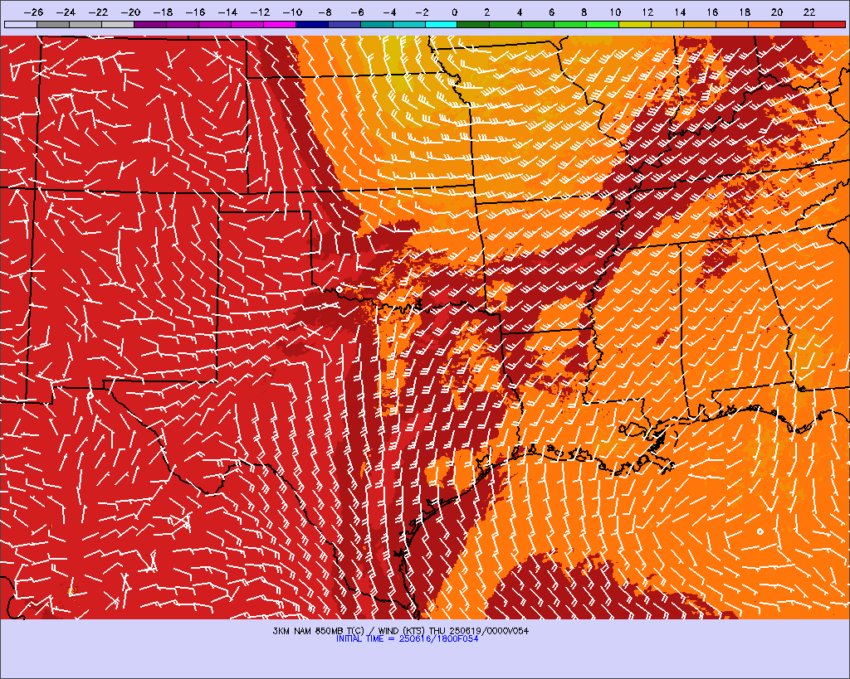Image resolution: width=850 pixels, height=679 pixels.
Task: Pick the bright magenta -12 to -10 swatch
Action: click(279, 24)
